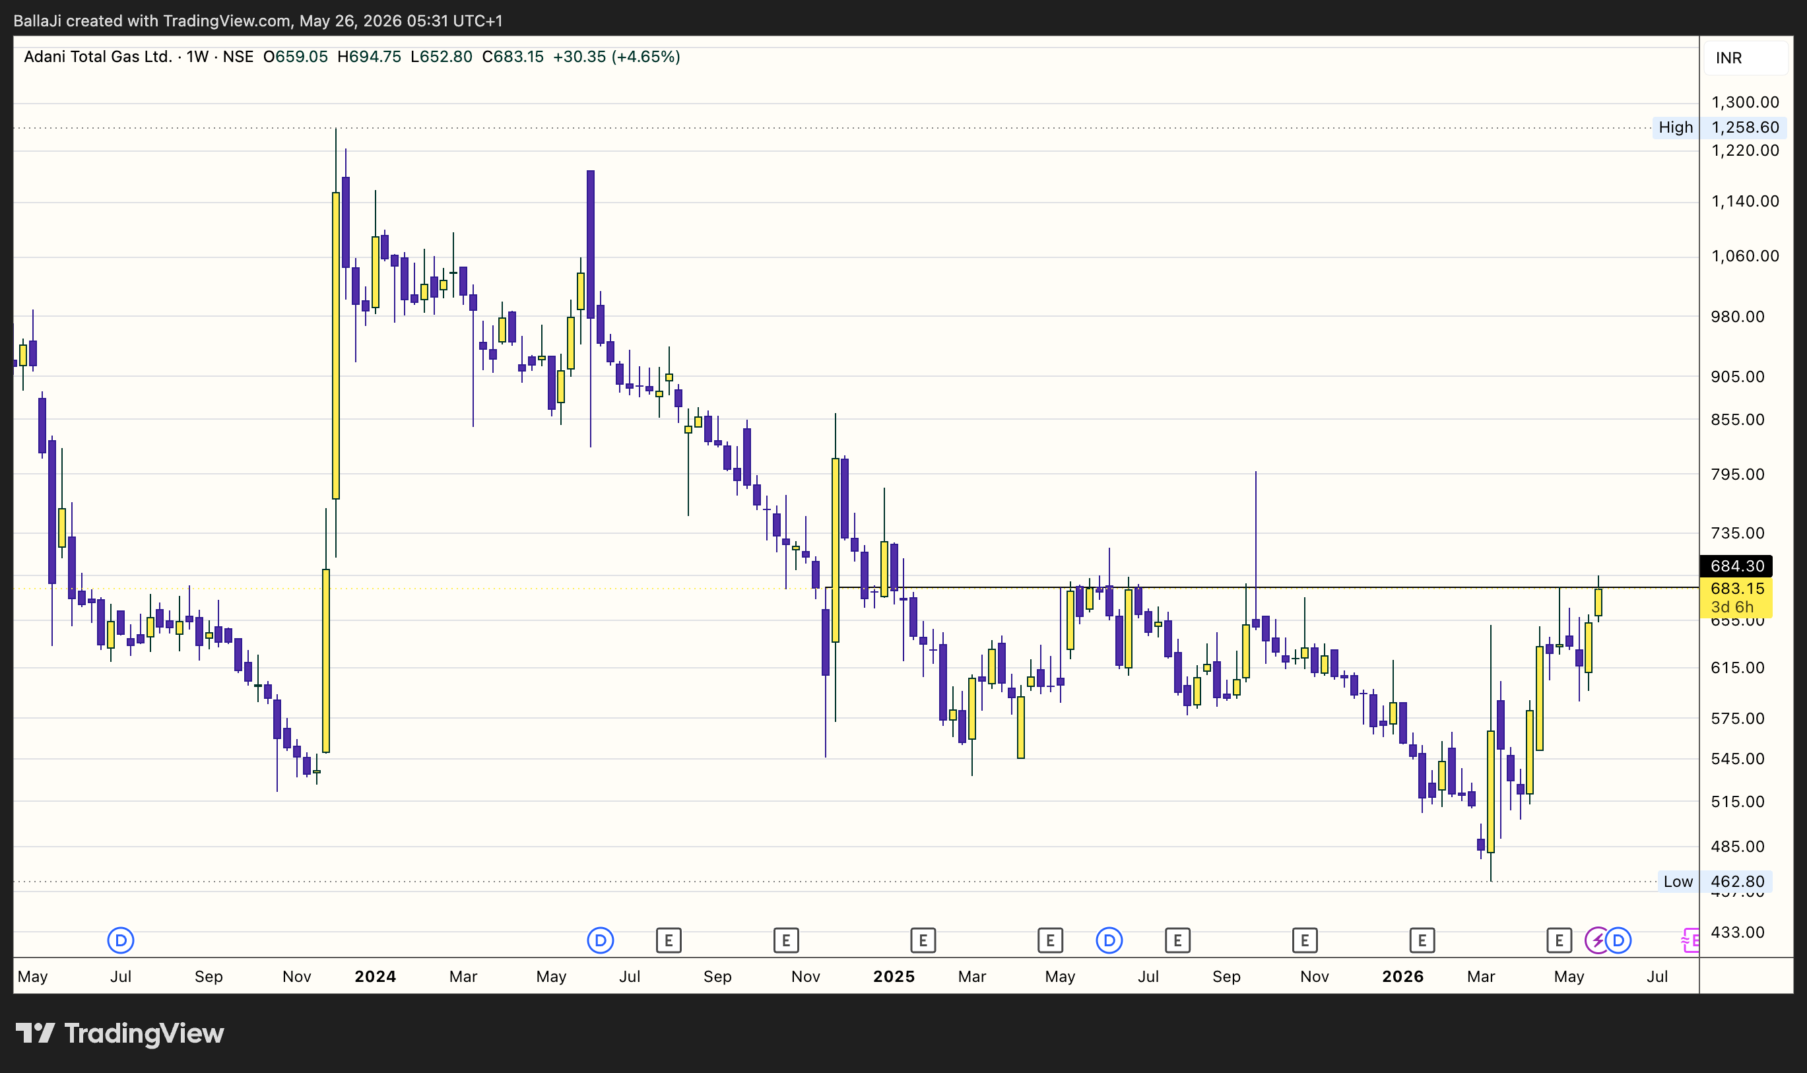Click the dividend marker around June 2025
This screenshot has height=1073, width=1807.
pos(1109,940)
